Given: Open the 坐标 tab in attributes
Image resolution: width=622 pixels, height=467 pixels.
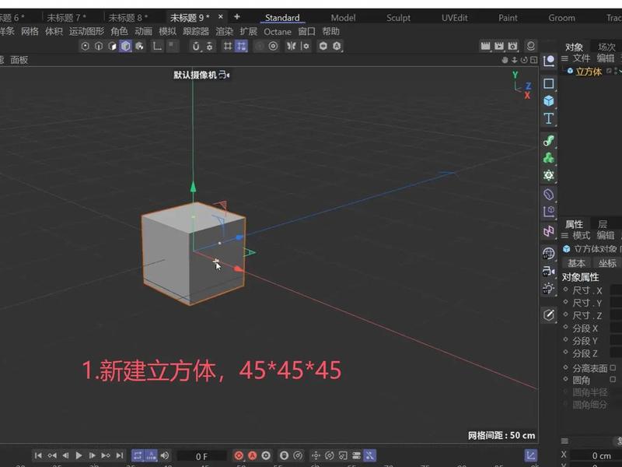Looking at the screenshot, I should click(x=607, y=263).
